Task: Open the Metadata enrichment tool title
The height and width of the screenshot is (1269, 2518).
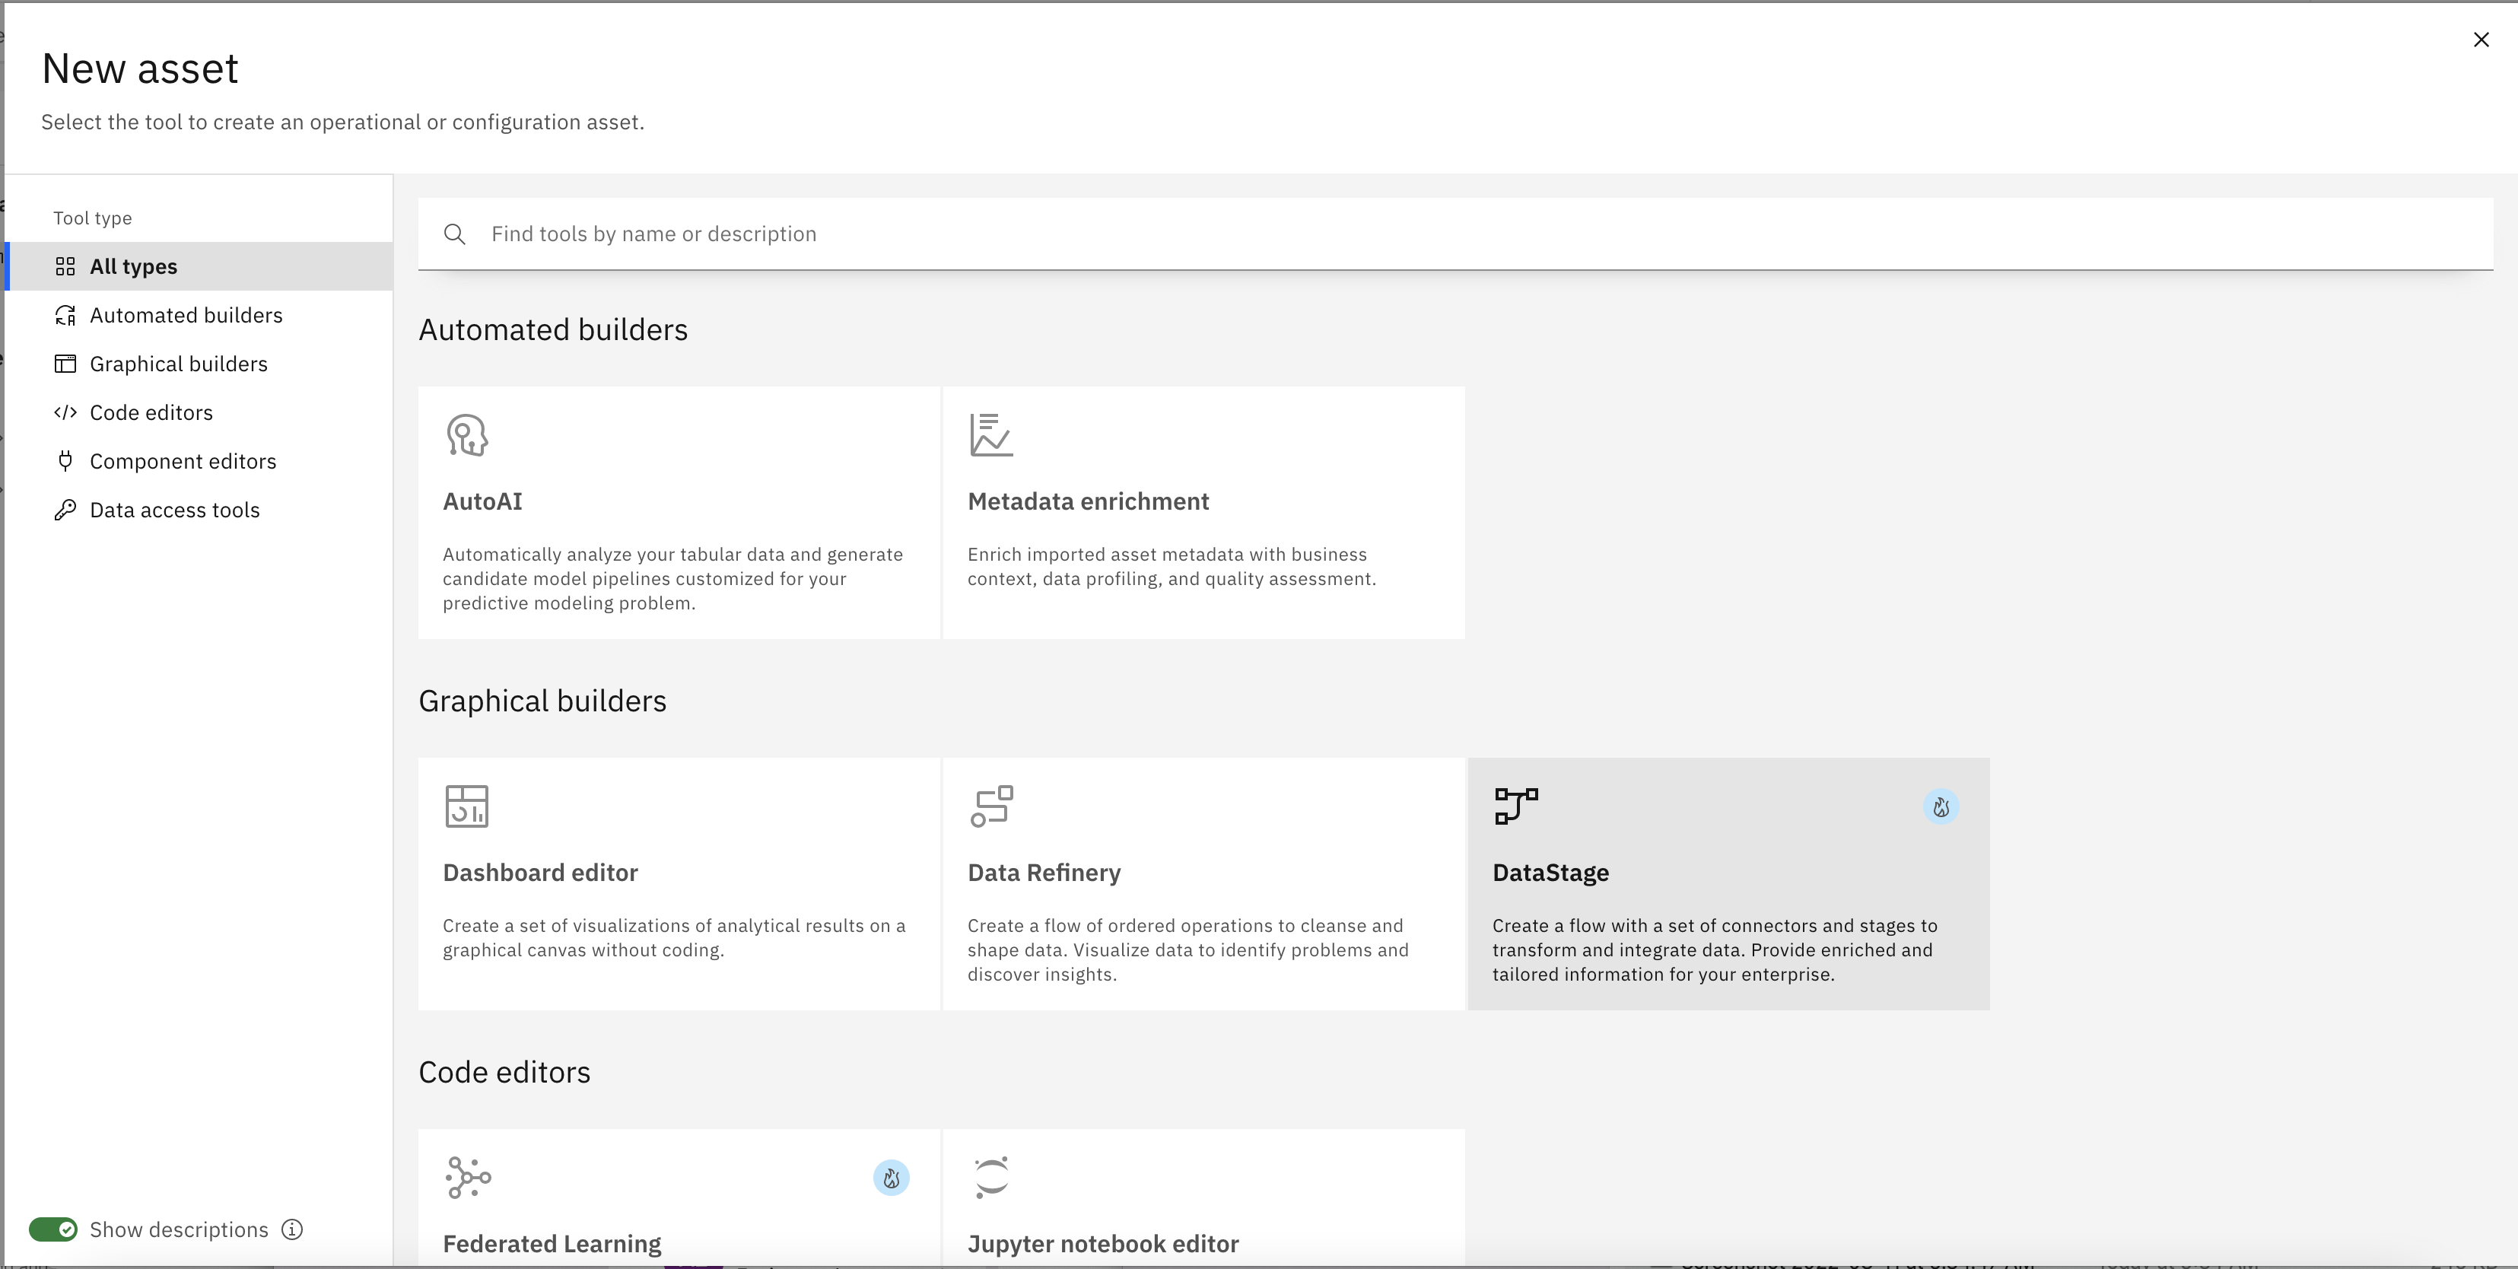Action: click(x=1088, y=501)
